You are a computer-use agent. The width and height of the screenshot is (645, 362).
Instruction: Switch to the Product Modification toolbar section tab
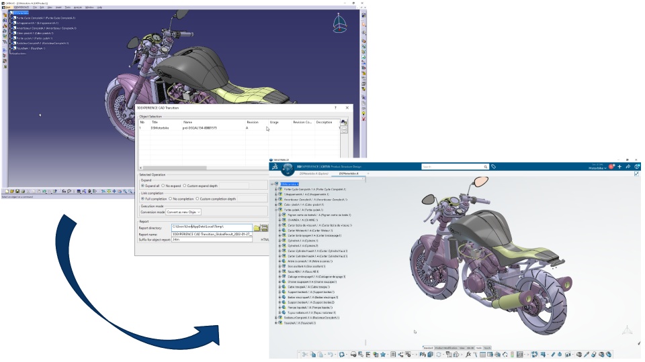pos(446,348)
